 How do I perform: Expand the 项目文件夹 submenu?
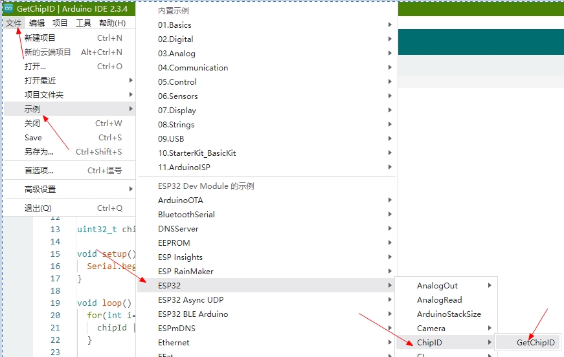[69, 95]
